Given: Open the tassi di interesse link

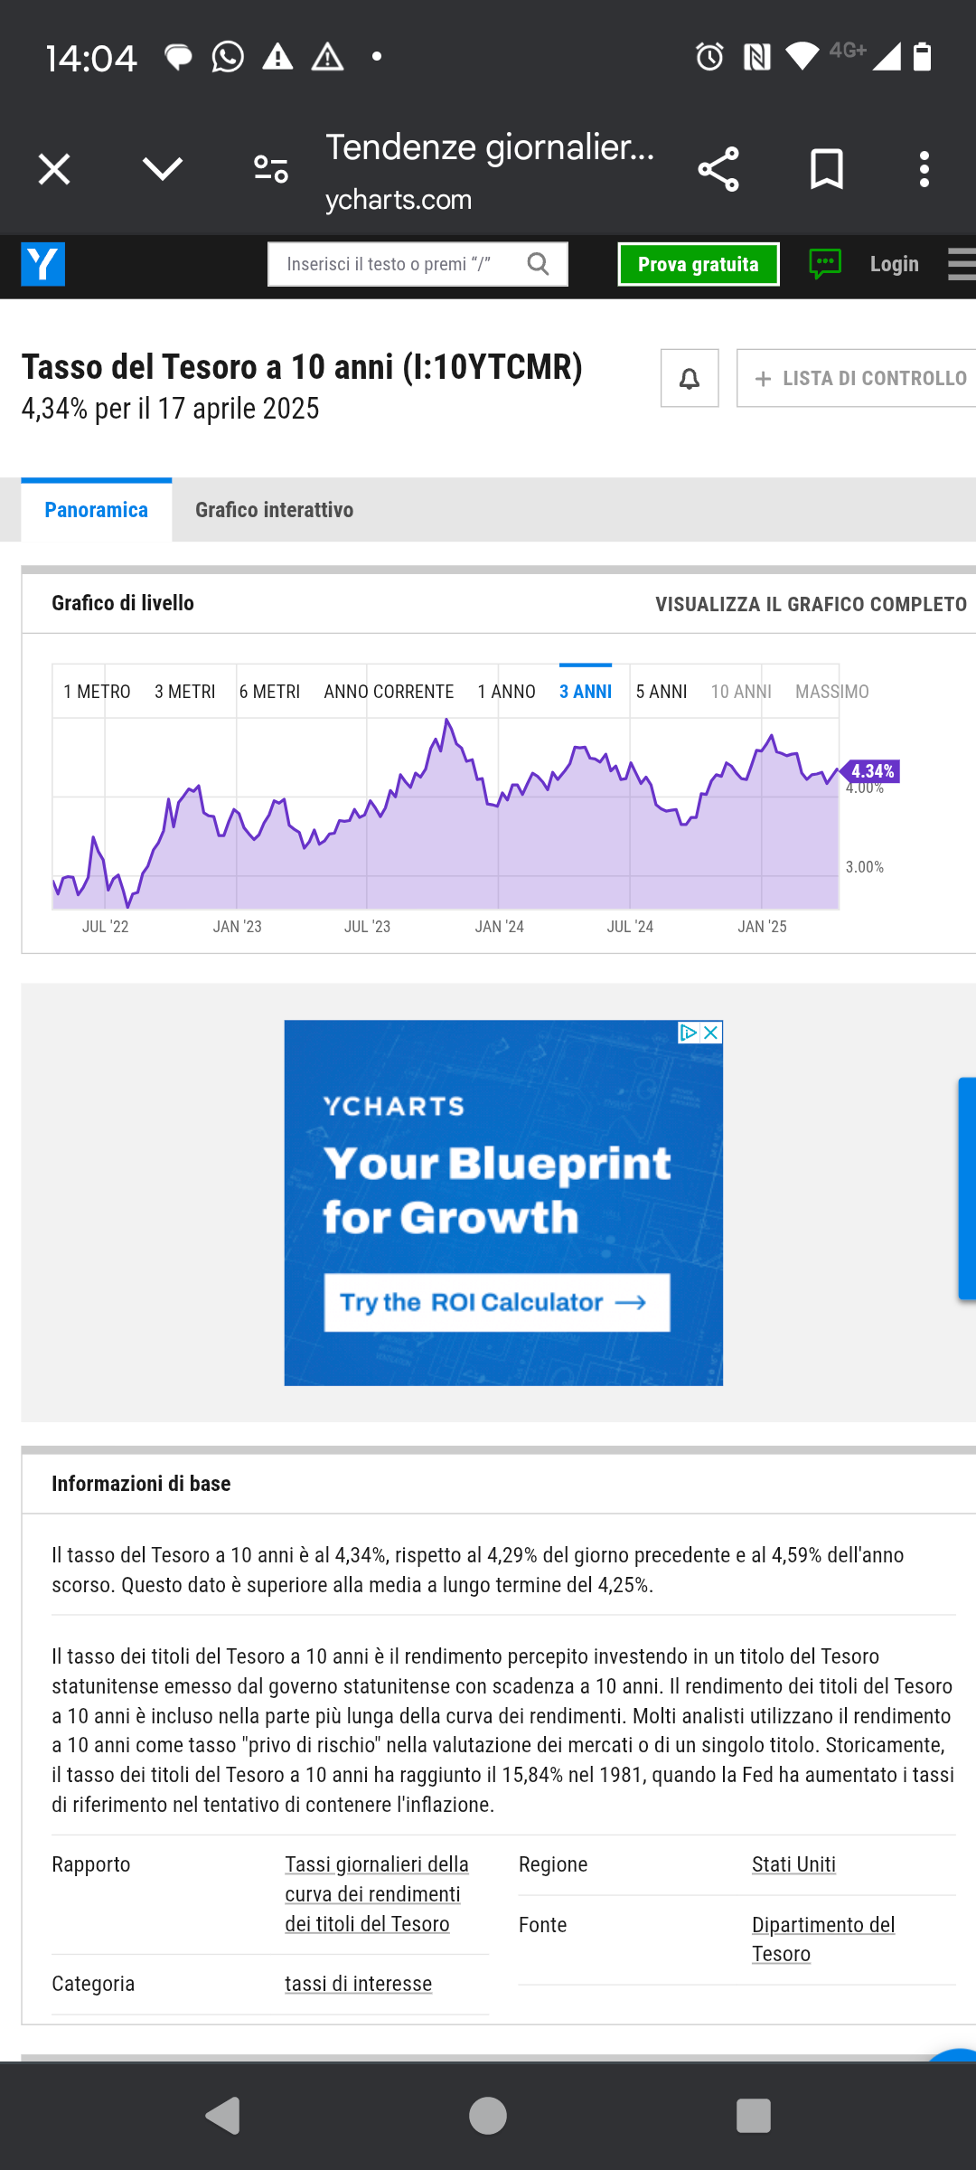Looking at the screenshot, I should 359,1984.
